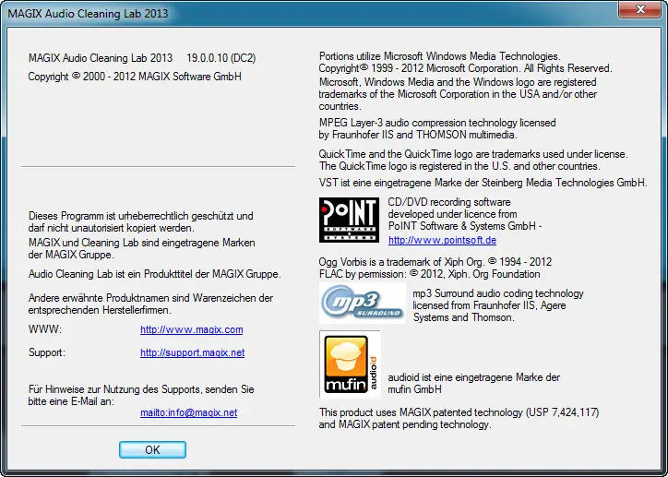Viewport: 668px width, 477px height.
Task: Click the PoINT Software logo
Action: pyautogui.click(x=349, y=220)
